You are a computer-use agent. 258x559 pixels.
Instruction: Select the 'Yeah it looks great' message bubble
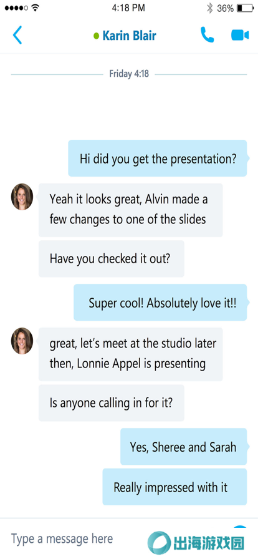point(130,210)
